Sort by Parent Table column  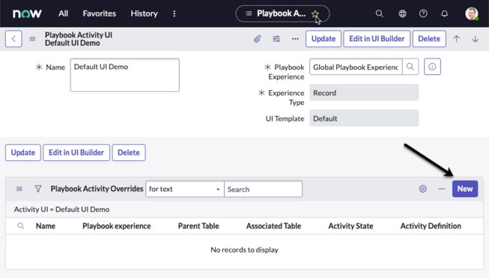198,226
